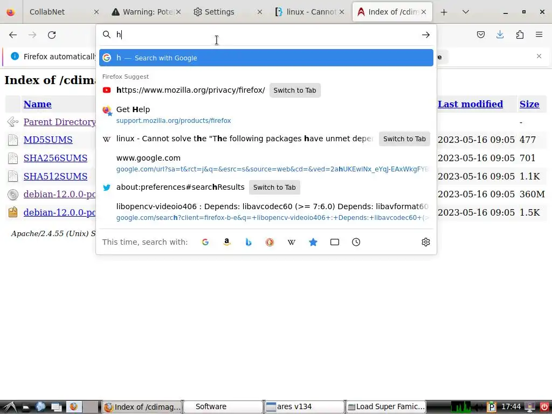Search this time with DuckDuckGo icon

[270, 242]
